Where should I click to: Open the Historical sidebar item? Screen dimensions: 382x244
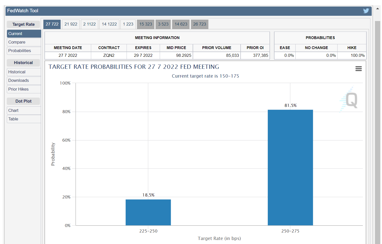click(x=24, y=72)
